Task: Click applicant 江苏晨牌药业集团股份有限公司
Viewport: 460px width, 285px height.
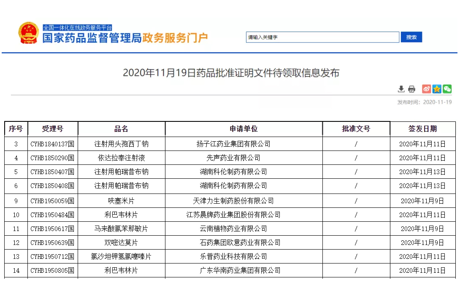Action: coord(233,215)
